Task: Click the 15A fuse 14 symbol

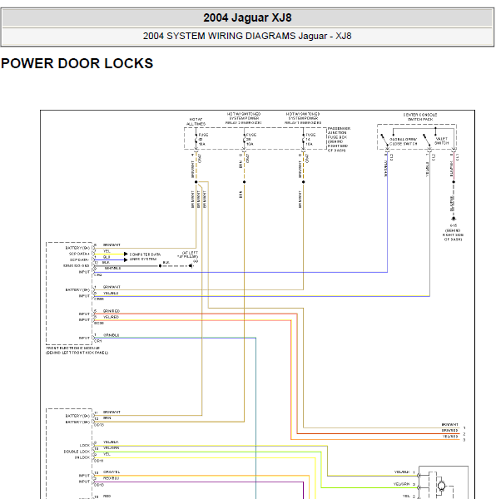Action: click(303, 139)
